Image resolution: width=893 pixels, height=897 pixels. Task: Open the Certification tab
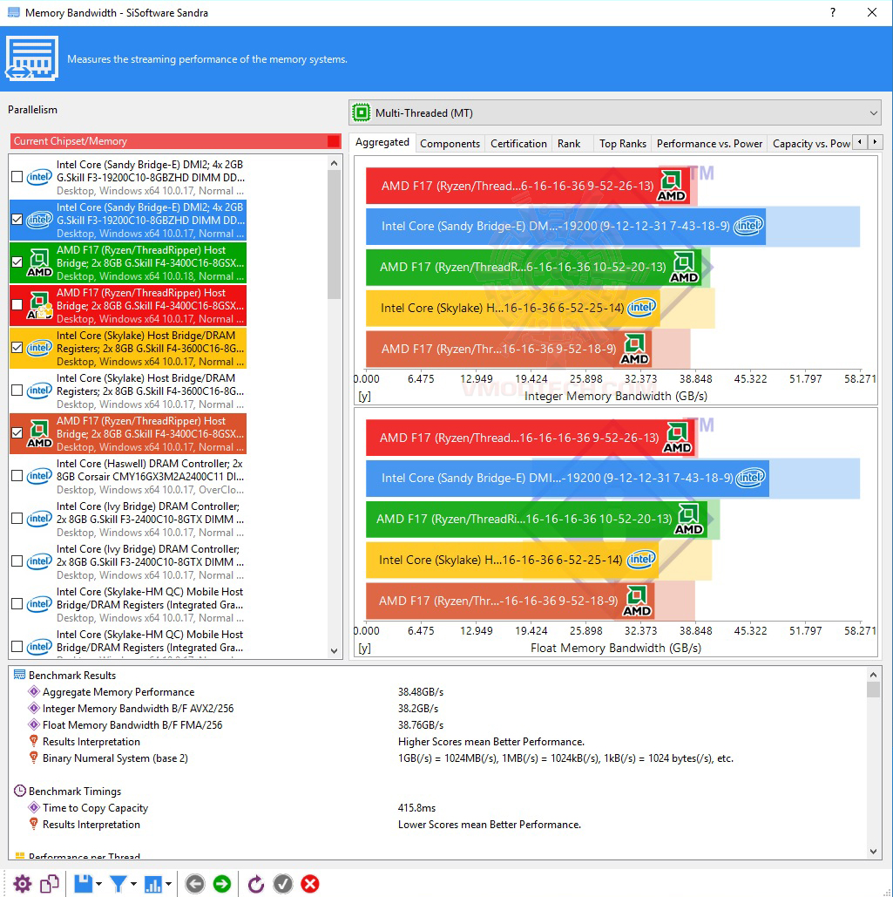518,144
